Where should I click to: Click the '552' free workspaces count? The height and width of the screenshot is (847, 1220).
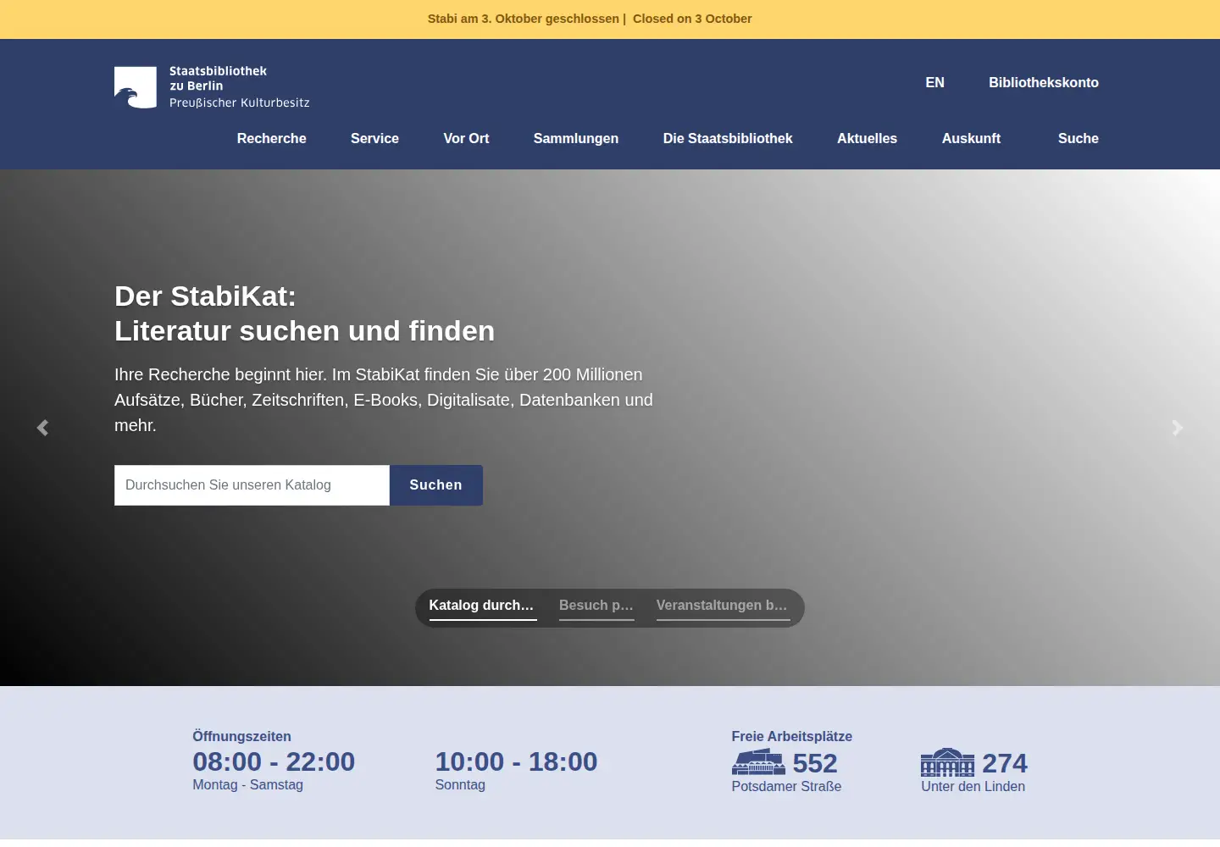815,763
